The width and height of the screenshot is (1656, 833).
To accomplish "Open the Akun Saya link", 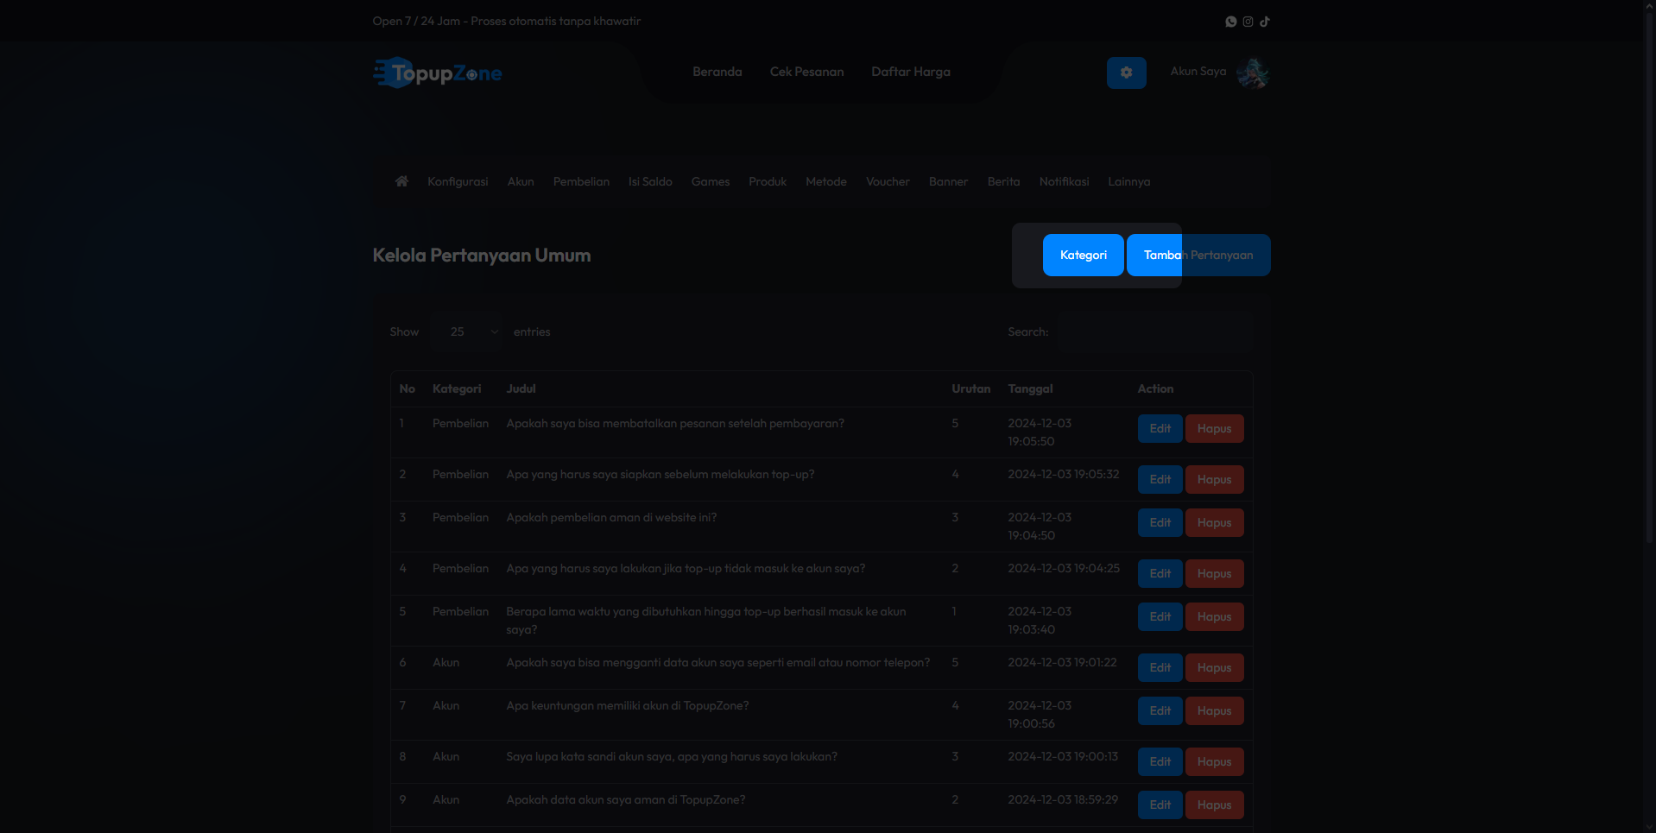I will [x=1198, y=72].
